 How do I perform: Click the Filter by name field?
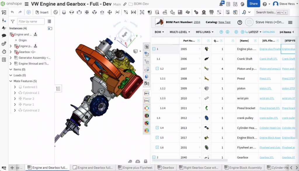click(x=31, y=21)
